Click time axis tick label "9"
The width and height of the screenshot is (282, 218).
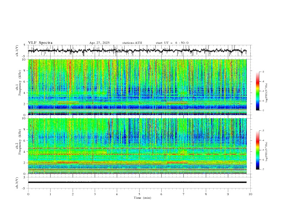pos(228,194)
